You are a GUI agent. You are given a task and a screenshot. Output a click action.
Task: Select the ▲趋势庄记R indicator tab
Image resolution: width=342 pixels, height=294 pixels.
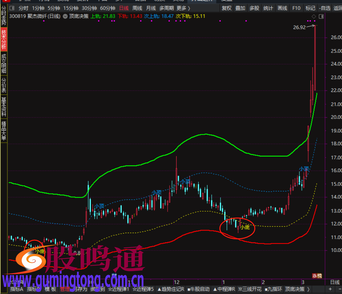pos(171,289)
